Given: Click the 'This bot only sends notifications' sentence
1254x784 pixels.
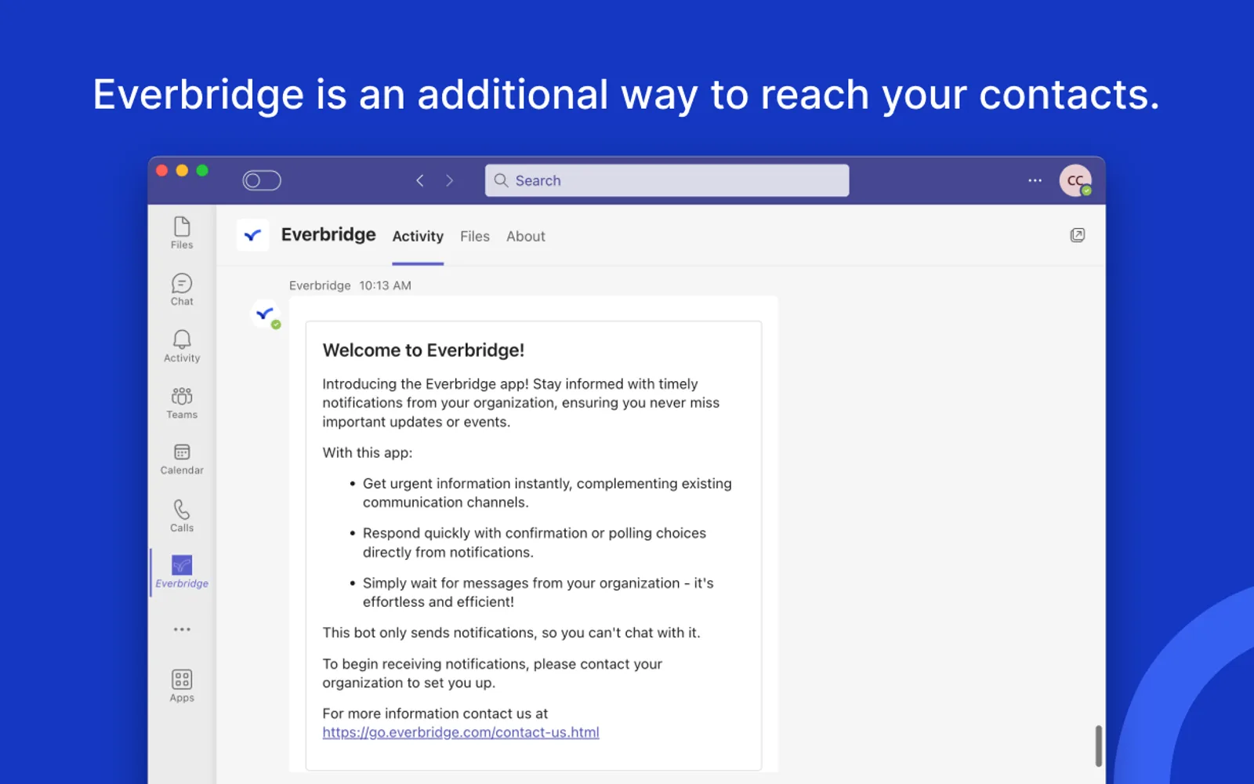Looking at the screenshot, I should (x=511, y=633).
